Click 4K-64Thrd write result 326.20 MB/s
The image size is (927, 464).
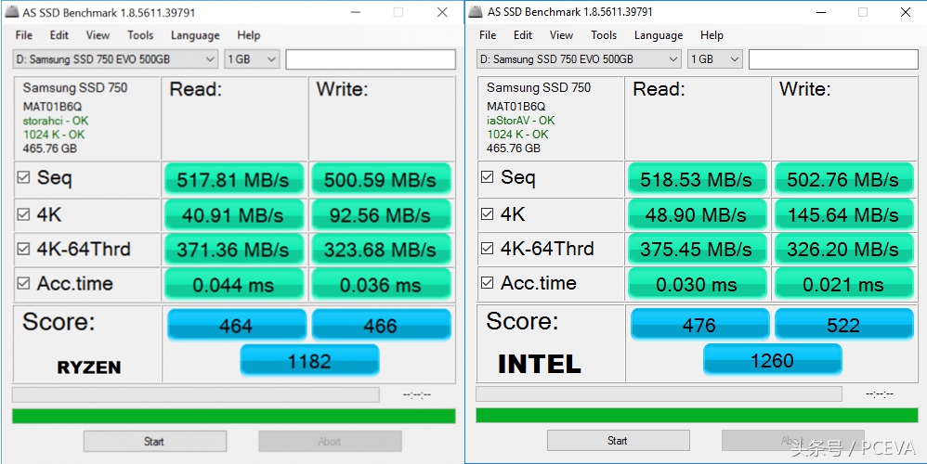click(843, 249)
